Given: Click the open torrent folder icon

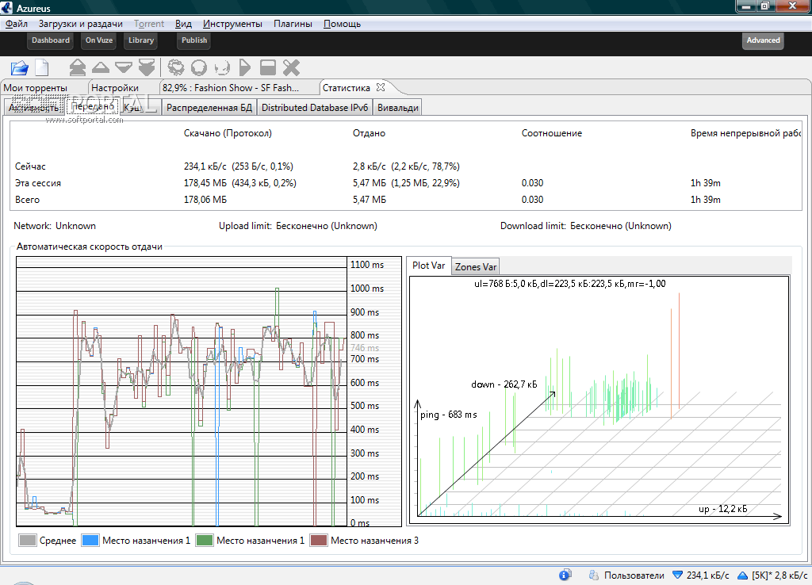Looking at the screenshot, I should (20, 68).
